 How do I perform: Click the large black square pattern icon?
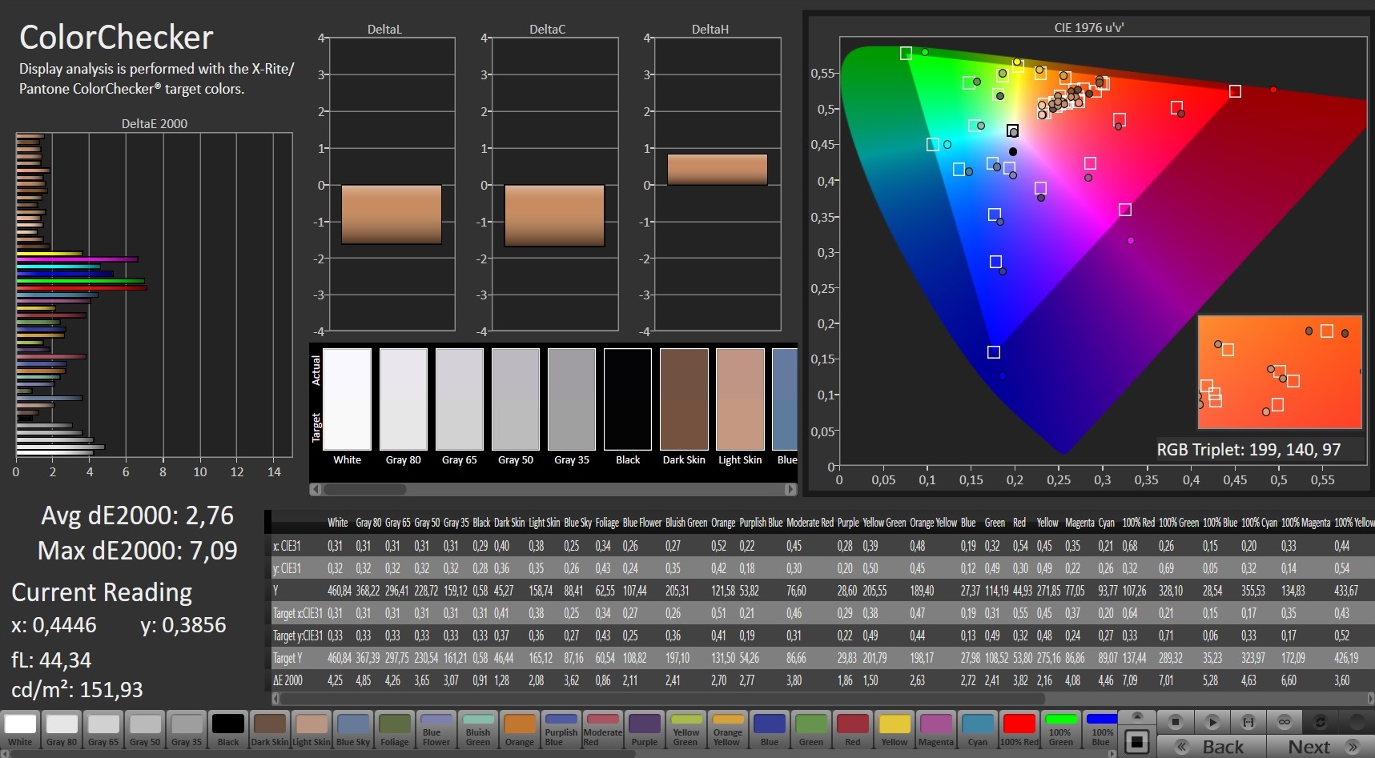(x=1136, y=742)
